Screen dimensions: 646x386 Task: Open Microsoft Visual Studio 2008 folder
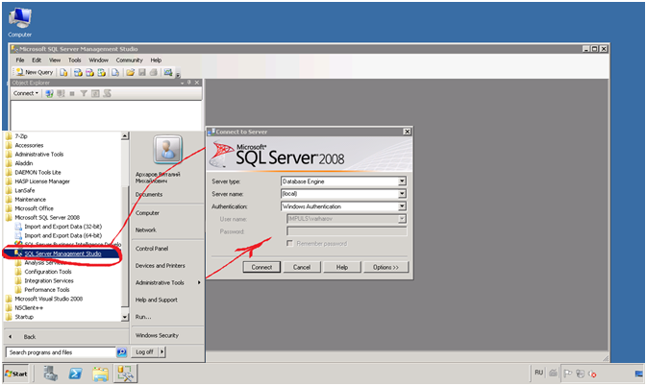49,300
